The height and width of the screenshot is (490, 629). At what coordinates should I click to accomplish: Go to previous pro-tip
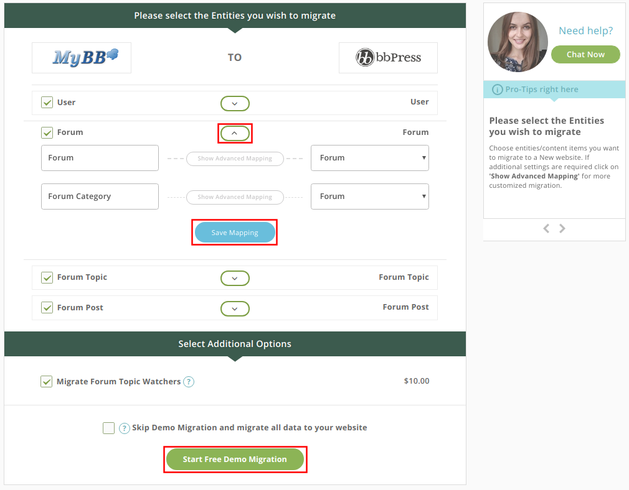(x=546, y=228)
